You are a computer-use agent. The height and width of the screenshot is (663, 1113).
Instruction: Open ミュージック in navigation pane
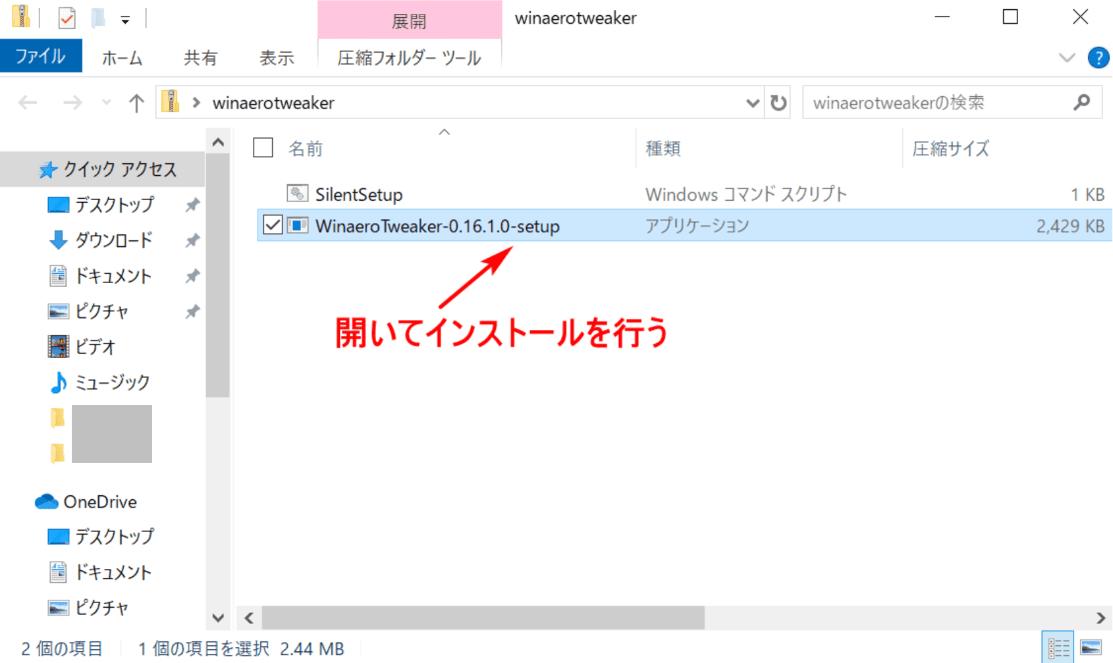pyautogui.click(x=112, y=383)
